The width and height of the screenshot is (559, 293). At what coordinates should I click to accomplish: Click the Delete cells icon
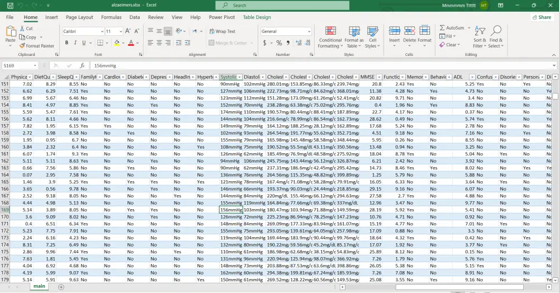click(409, 31)
